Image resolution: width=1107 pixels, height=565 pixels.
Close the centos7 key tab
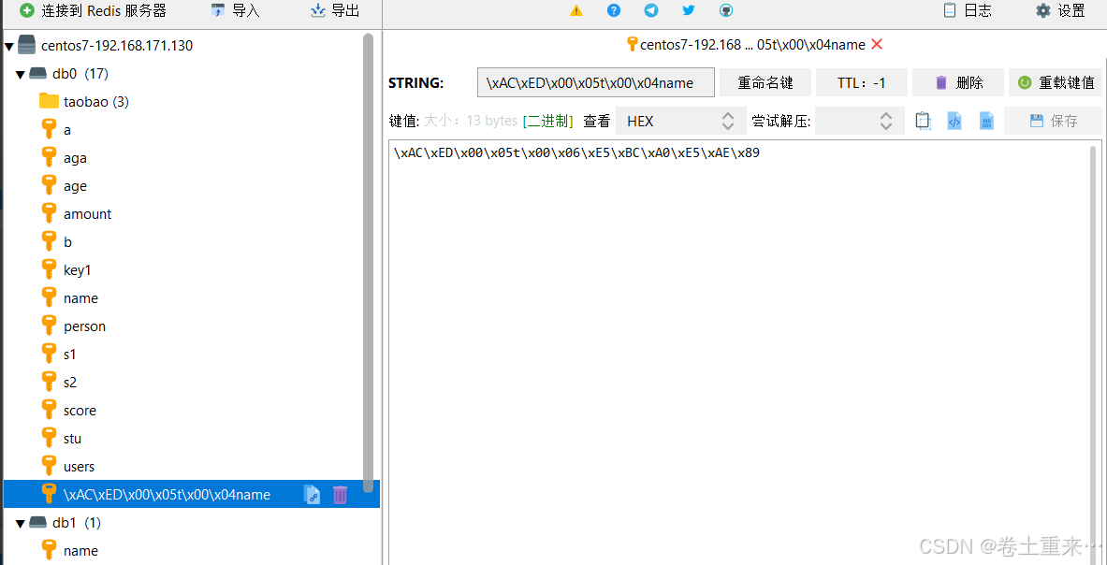pos(877,45)
